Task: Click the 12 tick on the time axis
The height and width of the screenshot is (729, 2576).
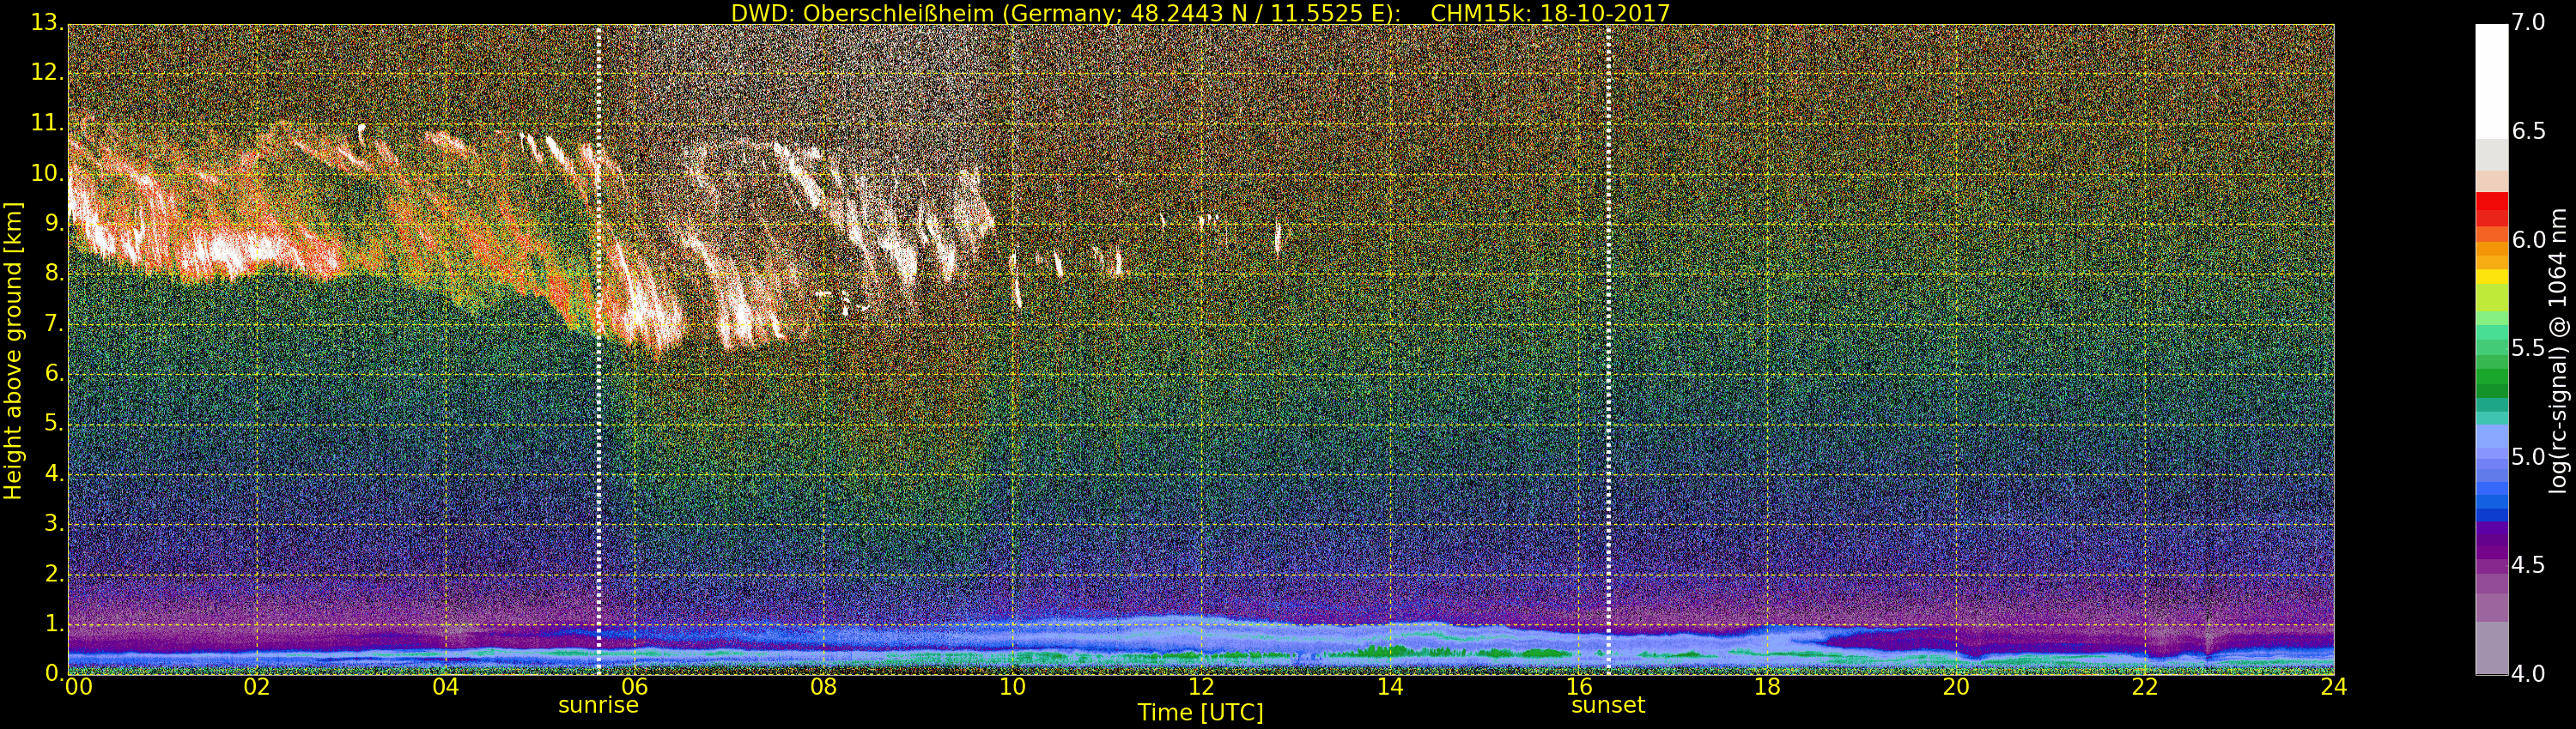Action: (1201, 687)
